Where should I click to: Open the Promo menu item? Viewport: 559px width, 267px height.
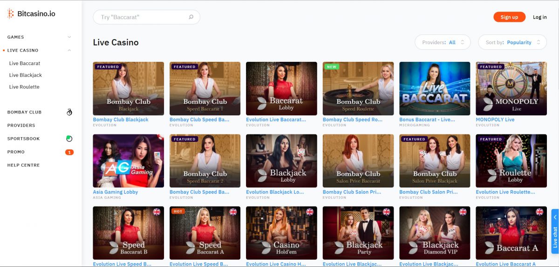pyautogui.click(x=16, y=152)
